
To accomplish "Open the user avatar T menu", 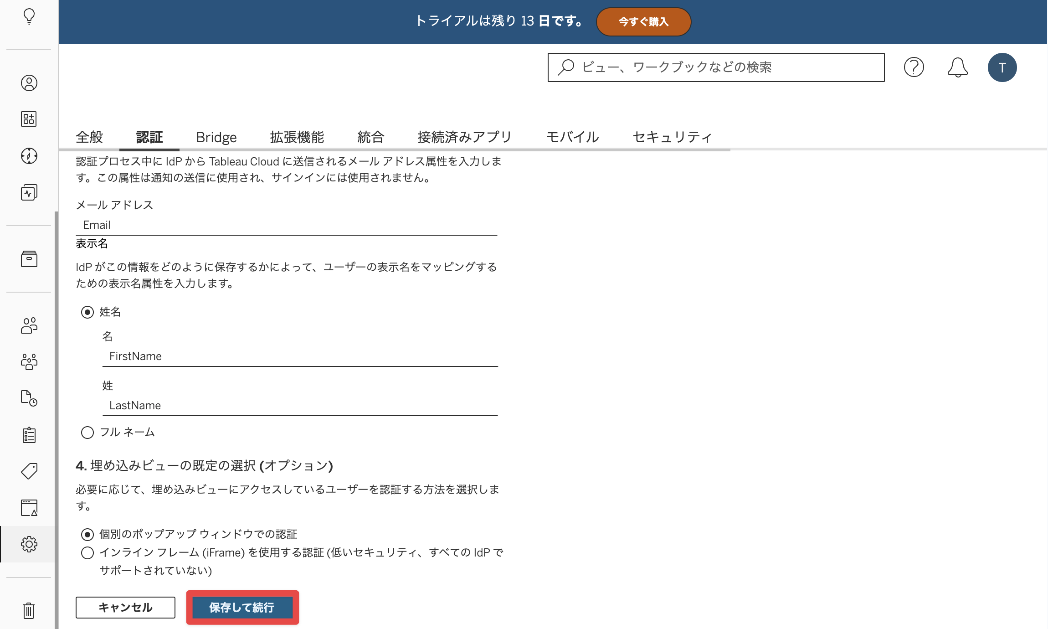I will 1002,67.
